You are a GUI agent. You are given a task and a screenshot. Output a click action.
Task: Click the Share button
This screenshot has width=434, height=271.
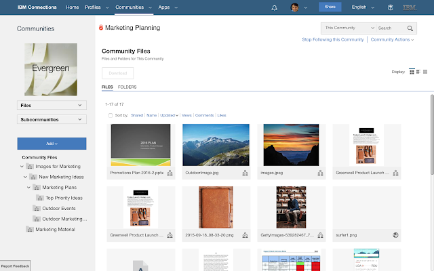330,7
